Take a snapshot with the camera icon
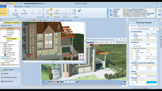The width and height of the screenshot is (162, 91). pyautogui.click(x=62, y=82)
